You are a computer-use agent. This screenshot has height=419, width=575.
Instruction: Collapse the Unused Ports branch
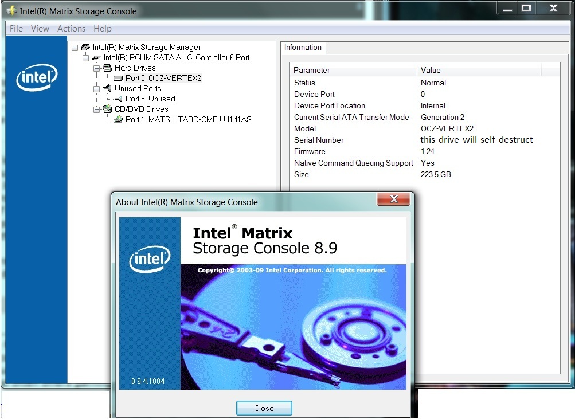[x=96, y=89]
